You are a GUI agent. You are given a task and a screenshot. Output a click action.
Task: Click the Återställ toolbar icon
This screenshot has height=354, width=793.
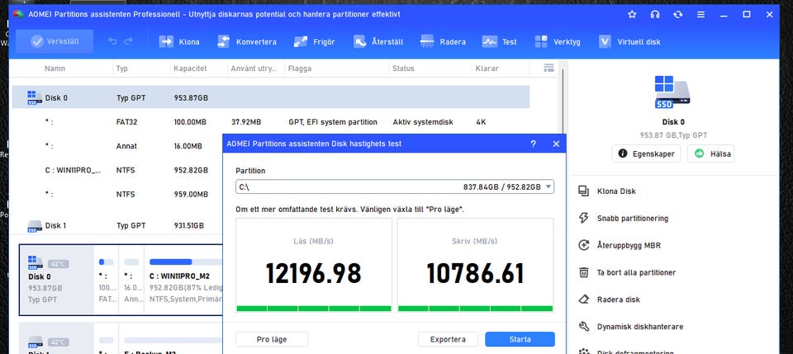pos(360,41)
